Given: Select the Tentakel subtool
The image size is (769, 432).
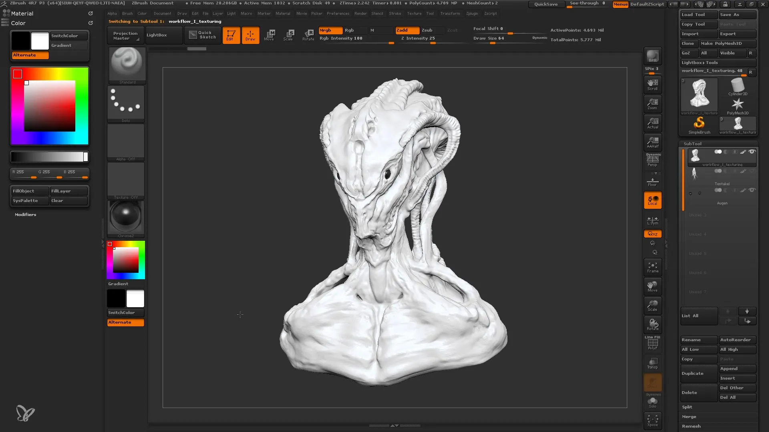Looking at the screenshot, I should (722, 177).
